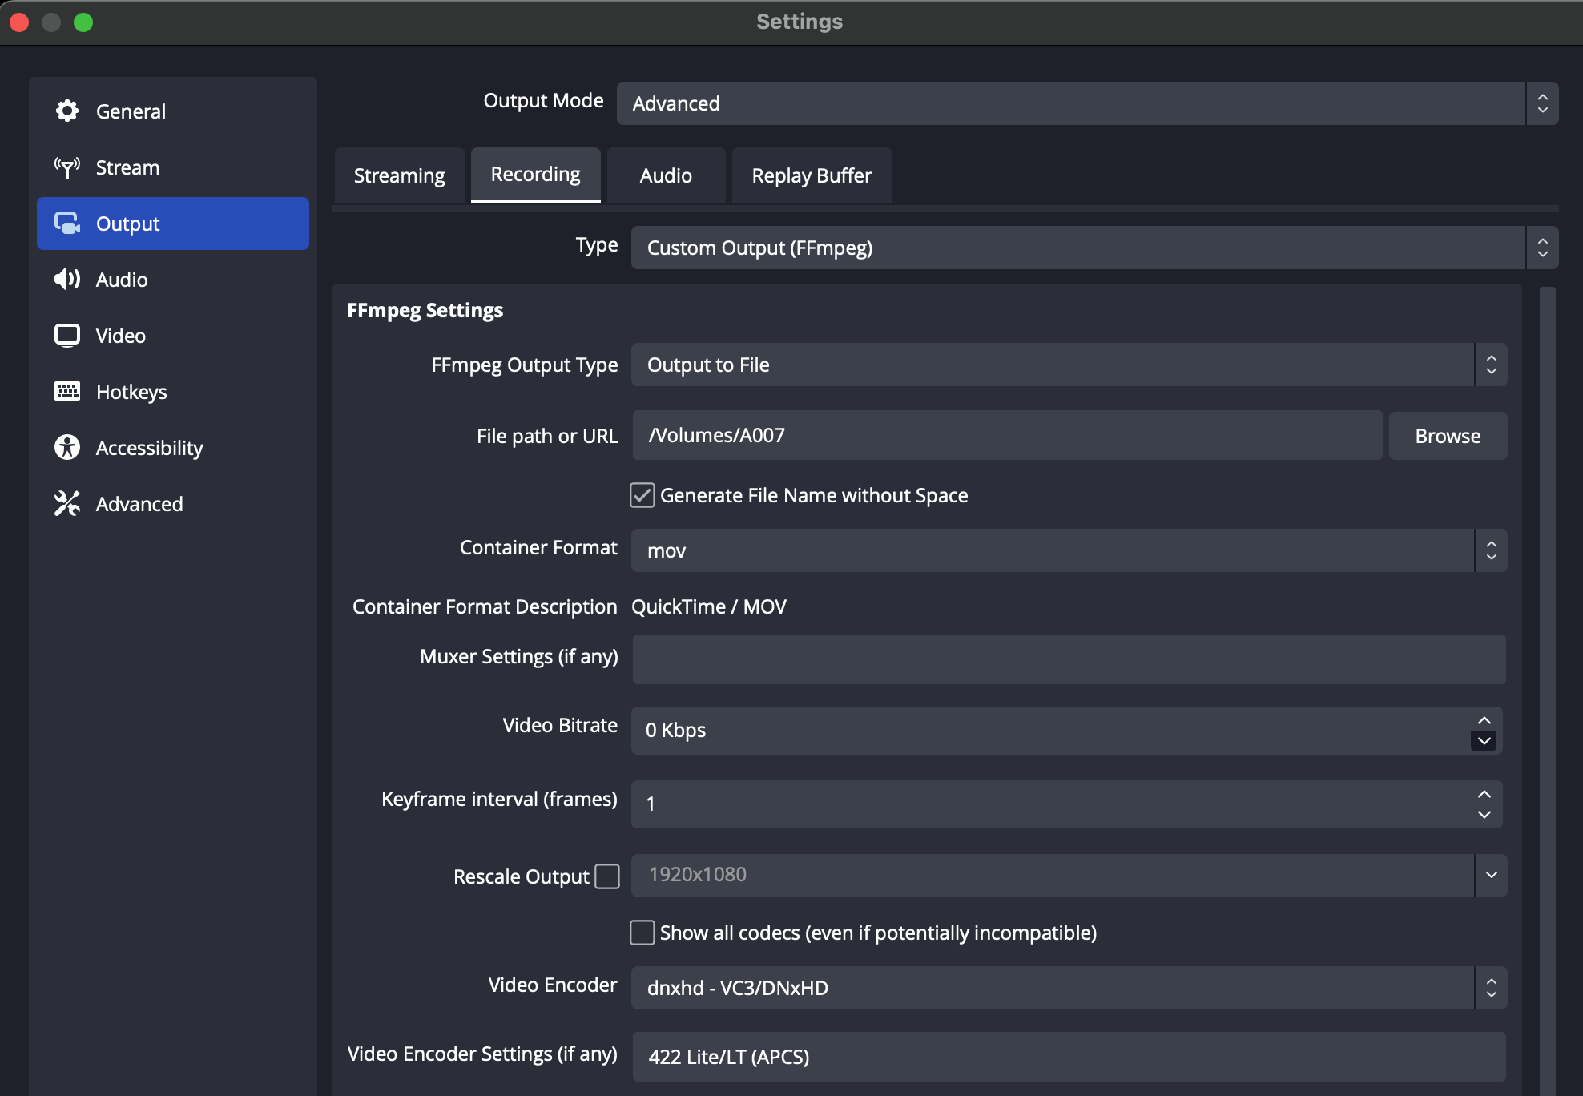This screenshot has width=1583, height=1096.
Task: Enable the Rescale Output checkbox
Action: pos(607,876)
